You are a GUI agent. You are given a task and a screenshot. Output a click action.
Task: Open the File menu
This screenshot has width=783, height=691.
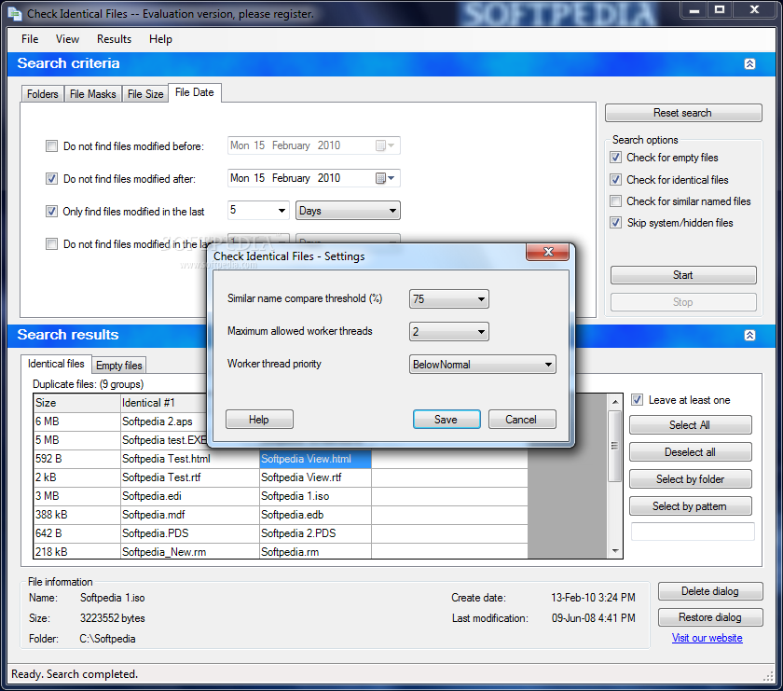coord(30,39)
